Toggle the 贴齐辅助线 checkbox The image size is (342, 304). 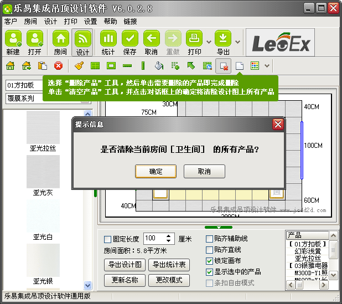[209, 239]
